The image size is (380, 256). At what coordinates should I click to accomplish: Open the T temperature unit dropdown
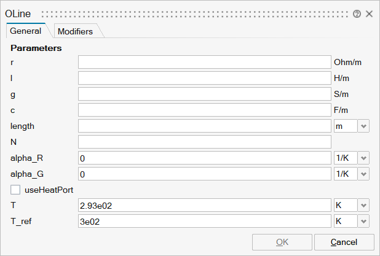[x=363, y=205]
